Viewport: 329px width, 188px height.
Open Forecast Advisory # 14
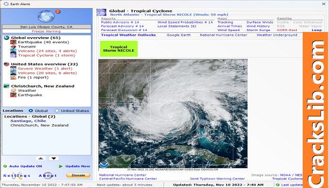(122, 26)
